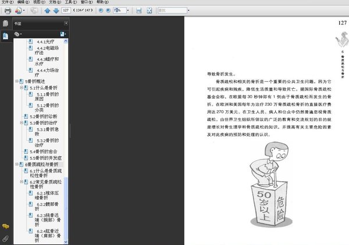Click the colorful collaborate/share toolbar icon
Viewport: 349px width, 245px height.
18,10
